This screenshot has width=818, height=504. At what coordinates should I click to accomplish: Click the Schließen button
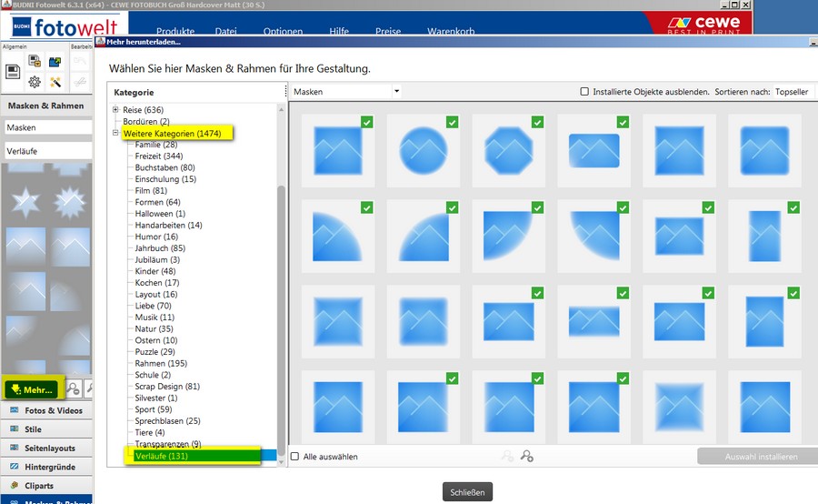tap(467, 492)
